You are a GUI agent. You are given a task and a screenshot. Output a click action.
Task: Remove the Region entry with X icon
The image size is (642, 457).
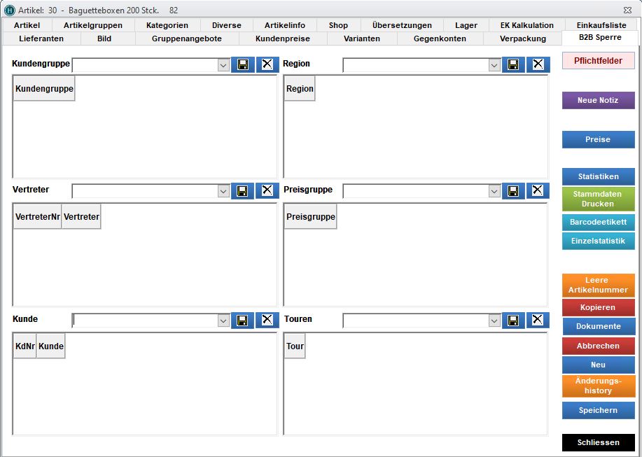[538, 64]
